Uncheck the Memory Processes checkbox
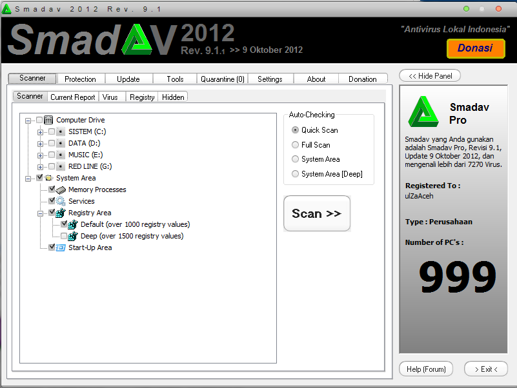The height and width of the screenshot is (388, 517). pyautogui.click(x=52, y=189)
